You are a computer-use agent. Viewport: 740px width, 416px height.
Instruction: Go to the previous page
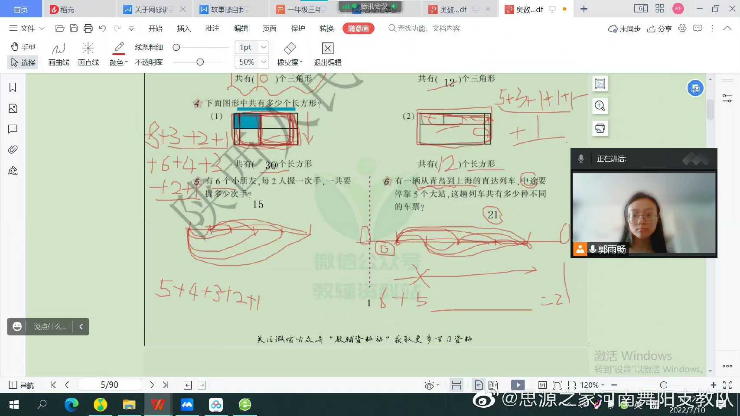tap(67, 385)
